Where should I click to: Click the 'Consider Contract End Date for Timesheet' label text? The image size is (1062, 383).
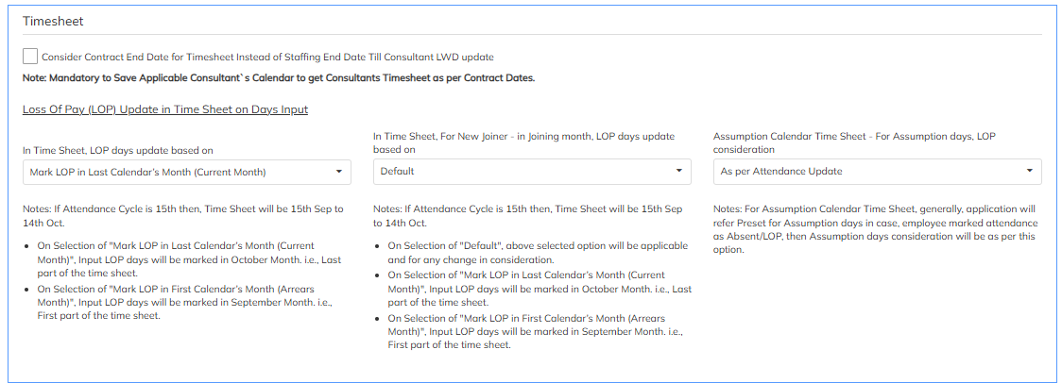coord(267,57)
